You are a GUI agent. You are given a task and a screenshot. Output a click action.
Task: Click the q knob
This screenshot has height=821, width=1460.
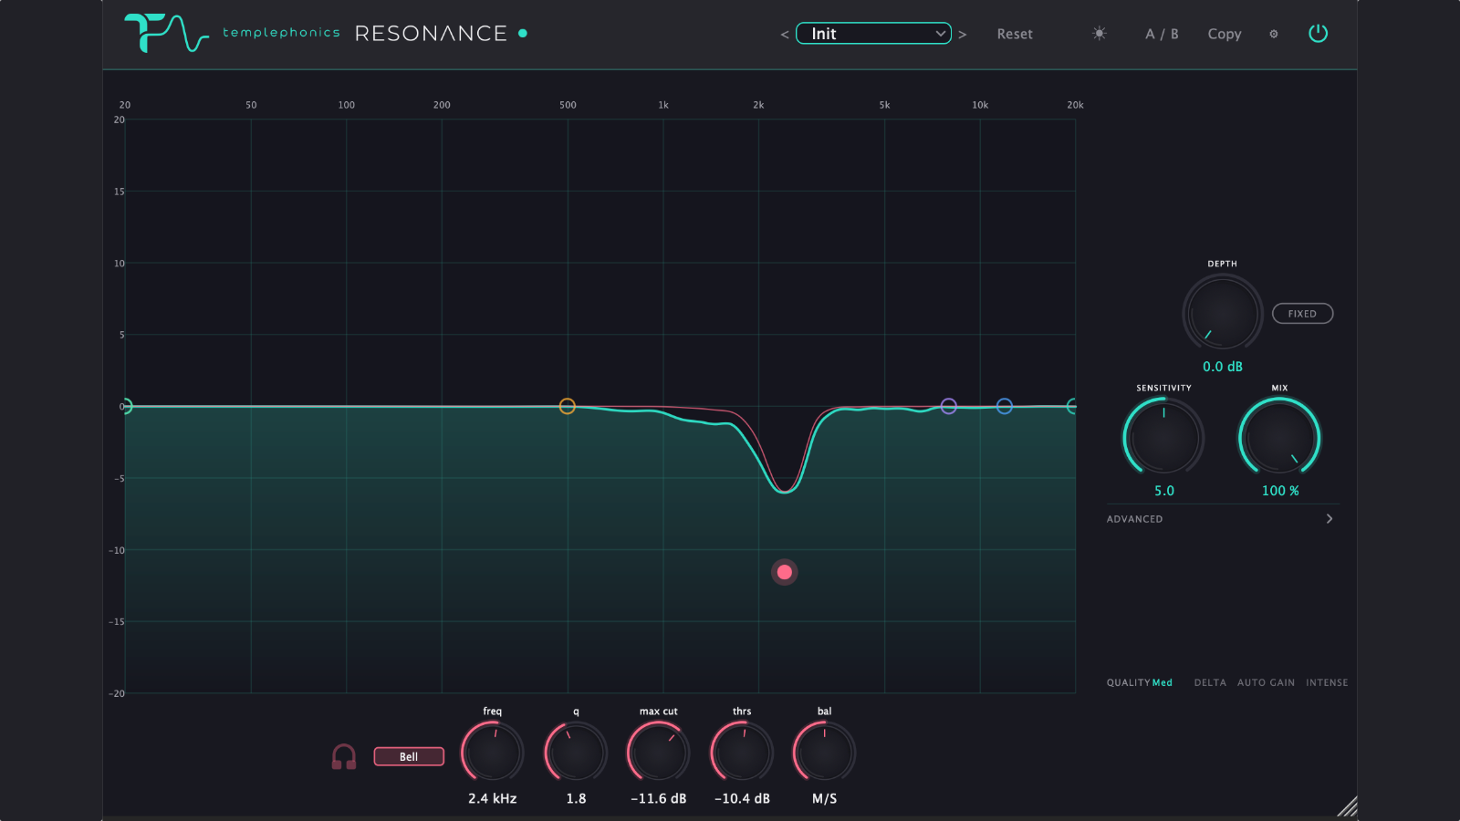point(576,753)
